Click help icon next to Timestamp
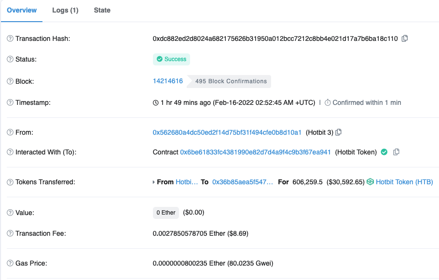Image resolution: width=439 pixels, height=280 pixels. 10,102
